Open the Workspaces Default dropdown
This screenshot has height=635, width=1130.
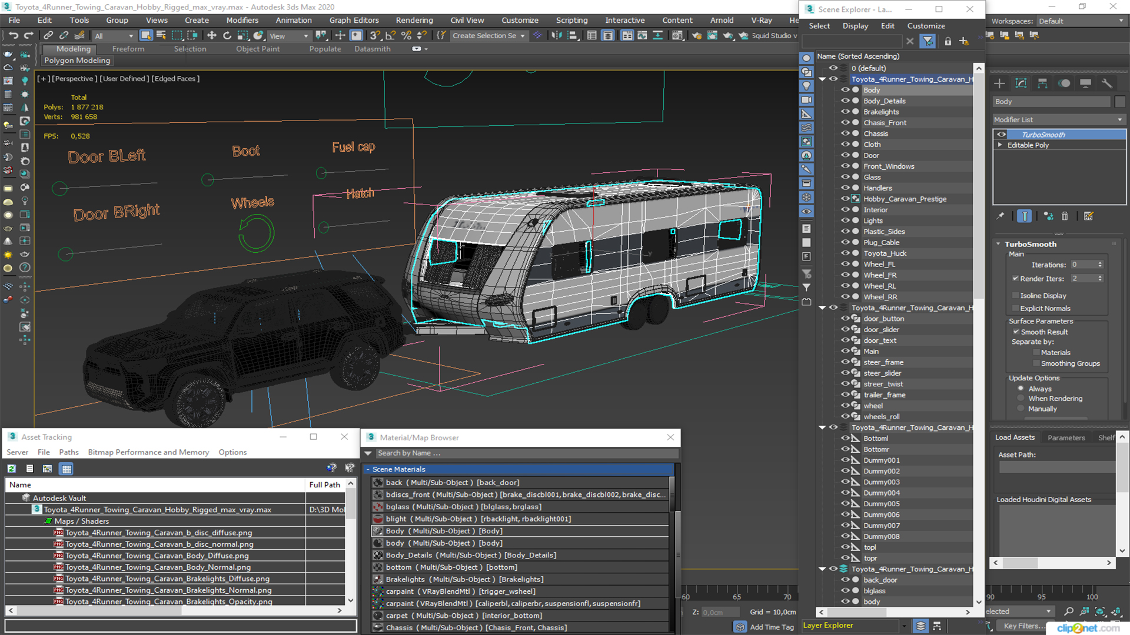(x=1081, y=21)
